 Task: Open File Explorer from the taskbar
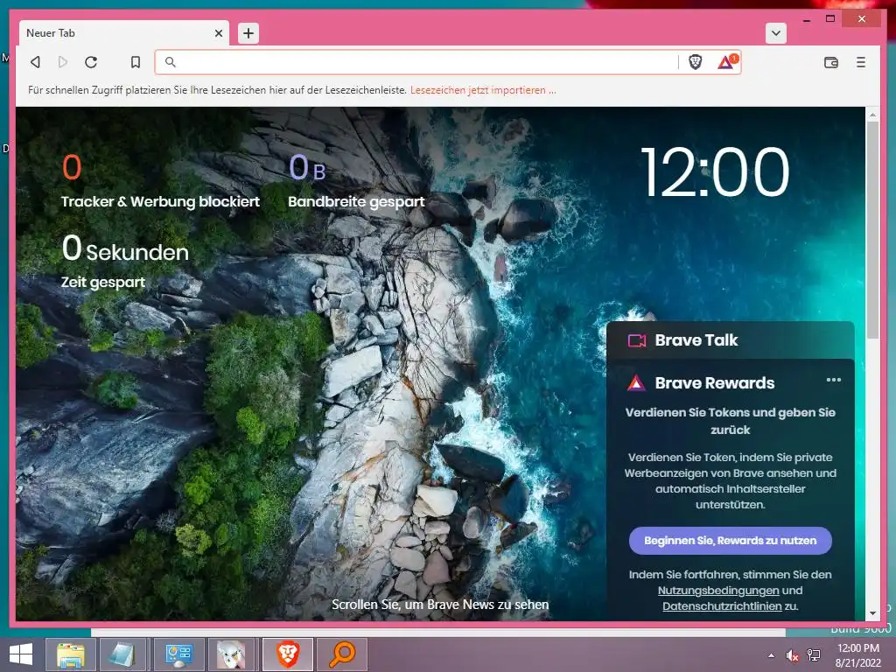tap(71, 654)
